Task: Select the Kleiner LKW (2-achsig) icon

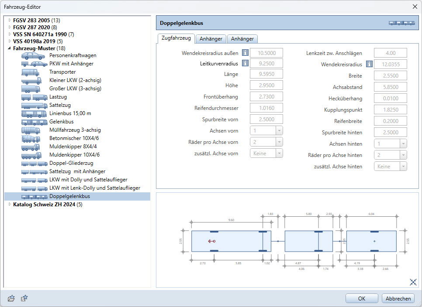Action: [31, 80]
